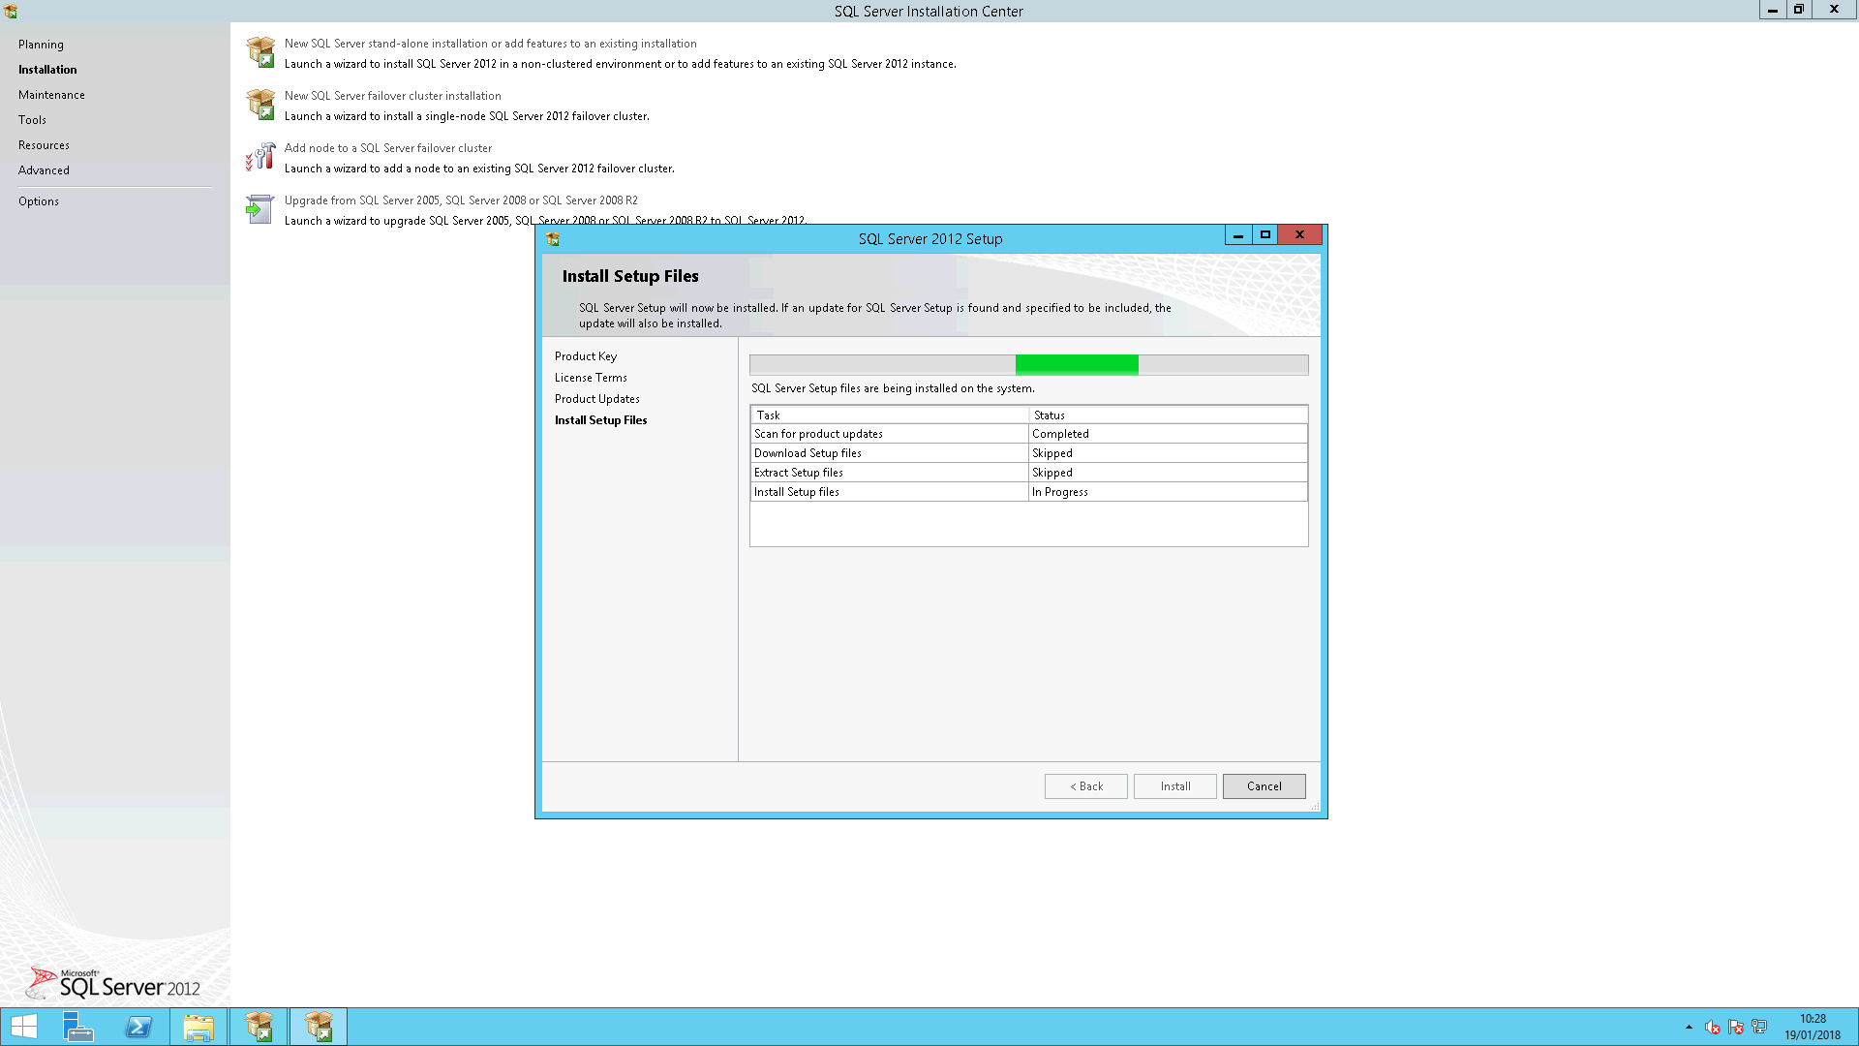The image size is (1859, 1046).
Task: Open Upgrade from SQL Server 2005 link
Action: click(x=461, y=200)
